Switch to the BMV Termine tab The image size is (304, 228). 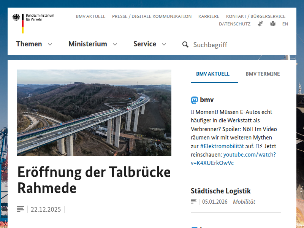[263, 74]
